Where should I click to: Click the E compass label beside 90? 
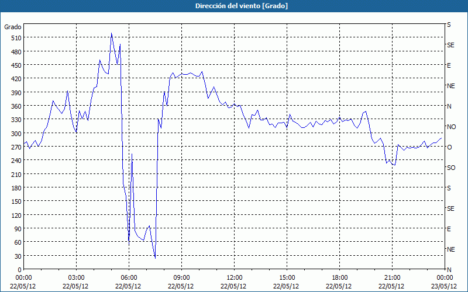[x=449, y=229]
